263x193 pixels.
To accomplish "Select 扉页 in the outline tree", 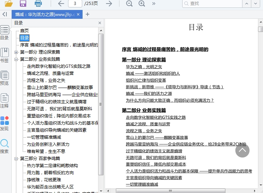I will click(24, 31).
